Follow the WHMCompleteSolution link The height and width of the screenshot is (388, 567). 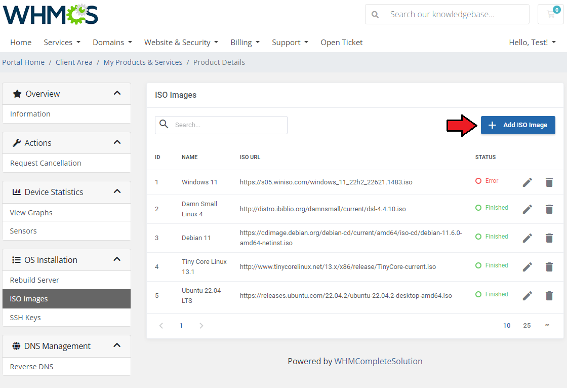pyautogui.click(x=378, y=361)
